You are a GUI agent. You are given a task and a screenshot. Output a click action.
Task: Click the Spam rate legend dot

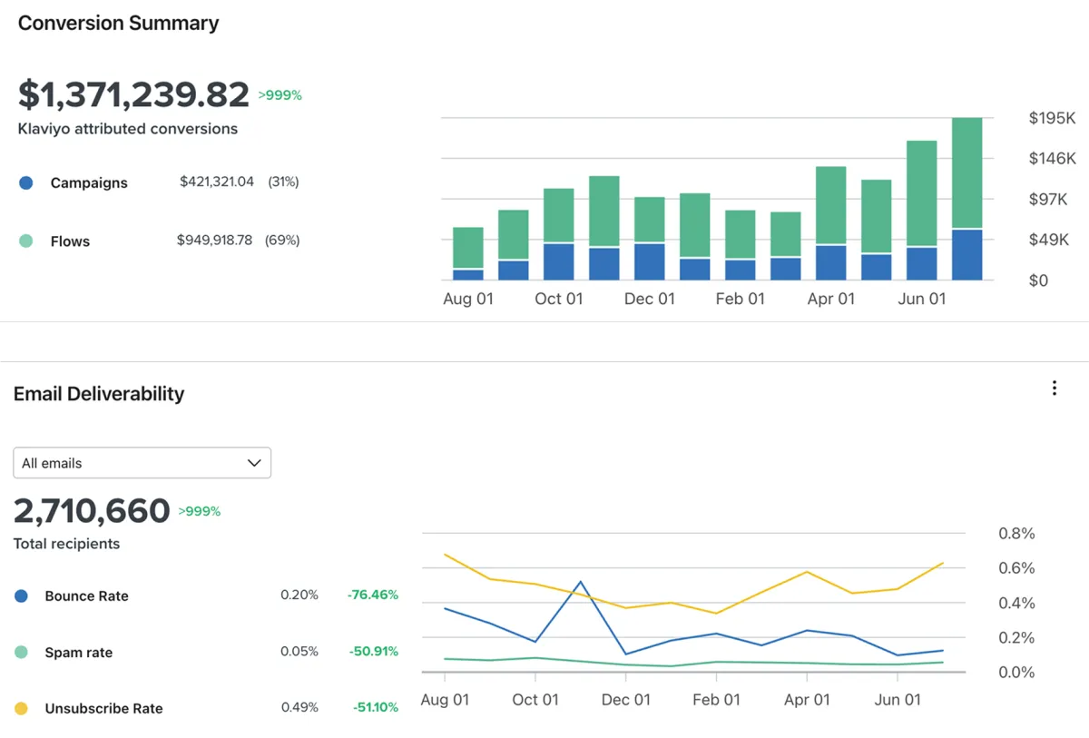[22, 652]
